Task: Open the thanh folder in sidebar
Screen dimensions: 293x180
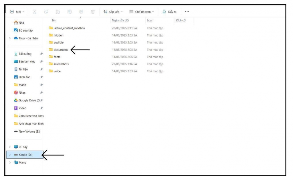Action: click(x=20, y=85)
